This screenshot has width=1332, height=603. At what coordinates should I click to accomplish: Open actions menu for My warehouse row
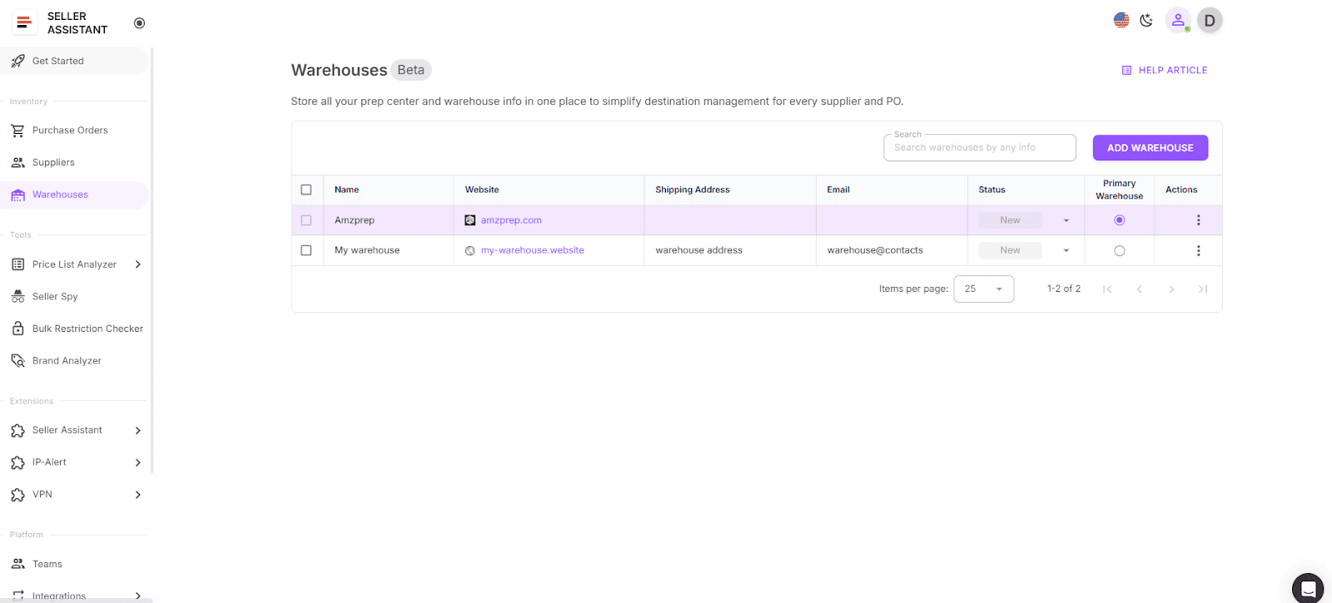coord(1198,250)
